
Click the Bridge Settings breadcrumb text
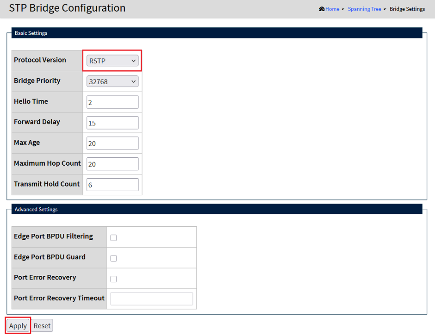[x=407, y=9]
